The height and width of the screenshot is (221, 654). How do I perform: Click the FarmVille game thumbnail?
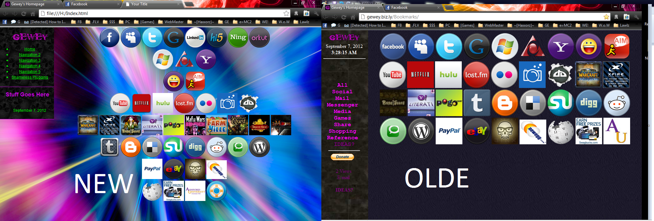(217, 125)
